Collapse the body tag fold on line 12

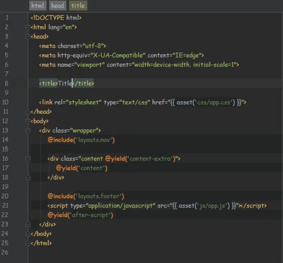coord(28,121)
